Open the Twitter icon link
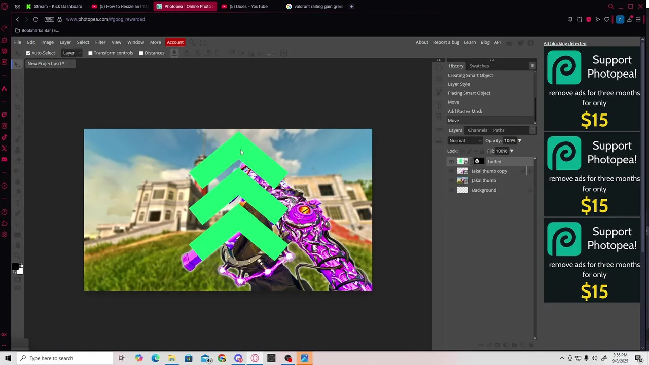649x365 pixels. pyautogui.click(x=520, y=43)
